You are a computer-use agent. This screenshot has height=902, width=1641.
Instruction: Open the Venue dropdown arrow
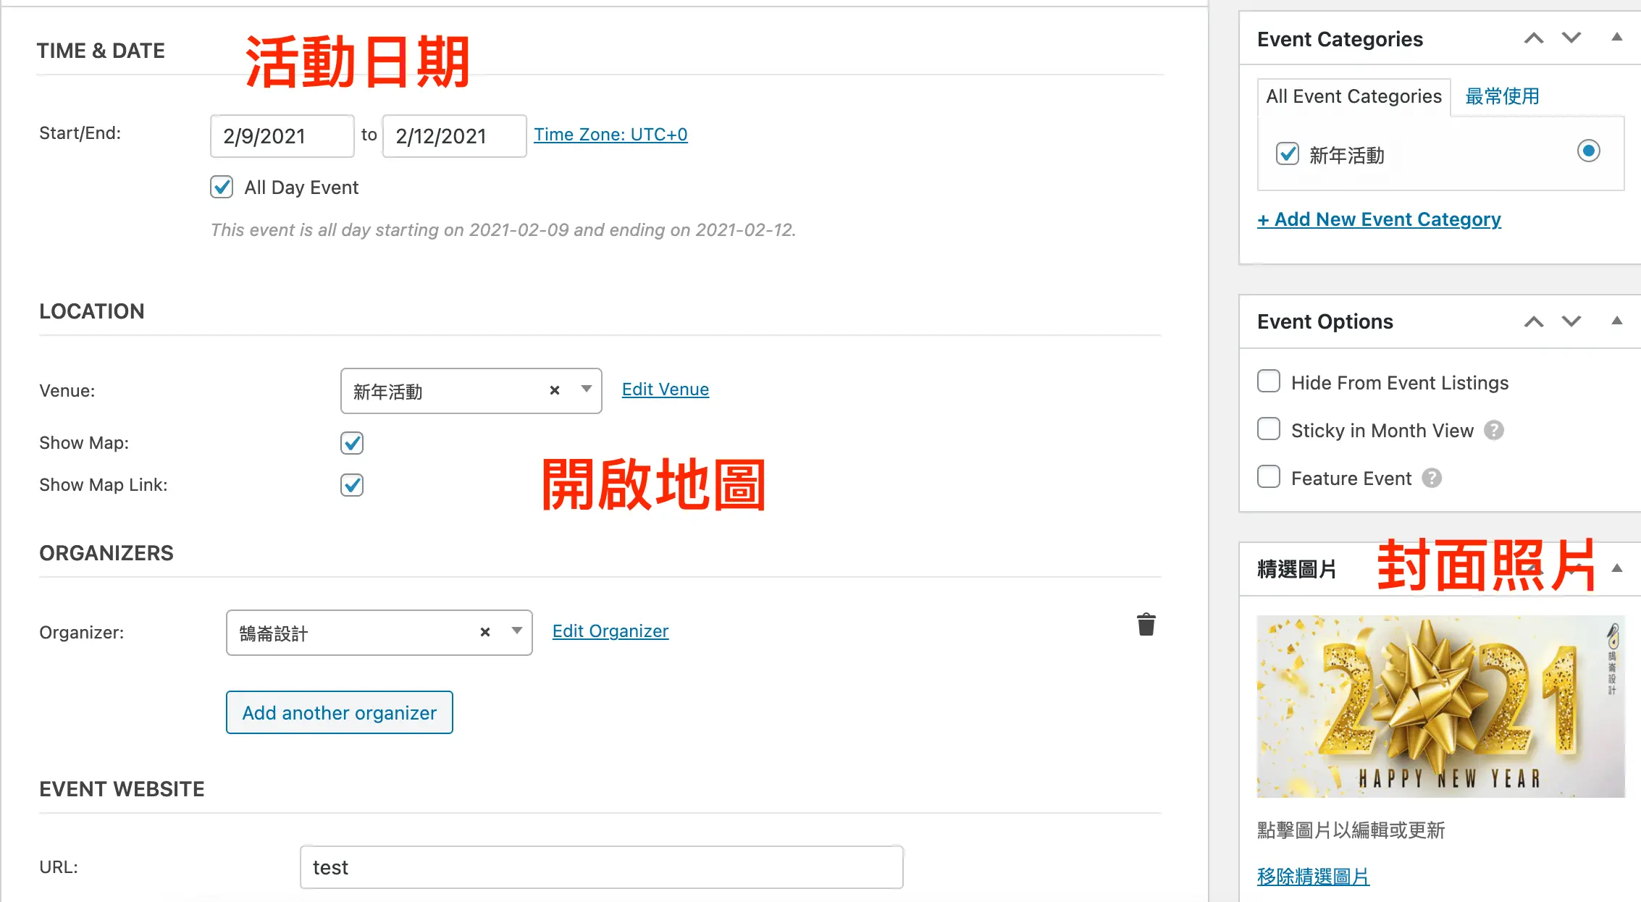pyautogui.click(x=587, y=389)
